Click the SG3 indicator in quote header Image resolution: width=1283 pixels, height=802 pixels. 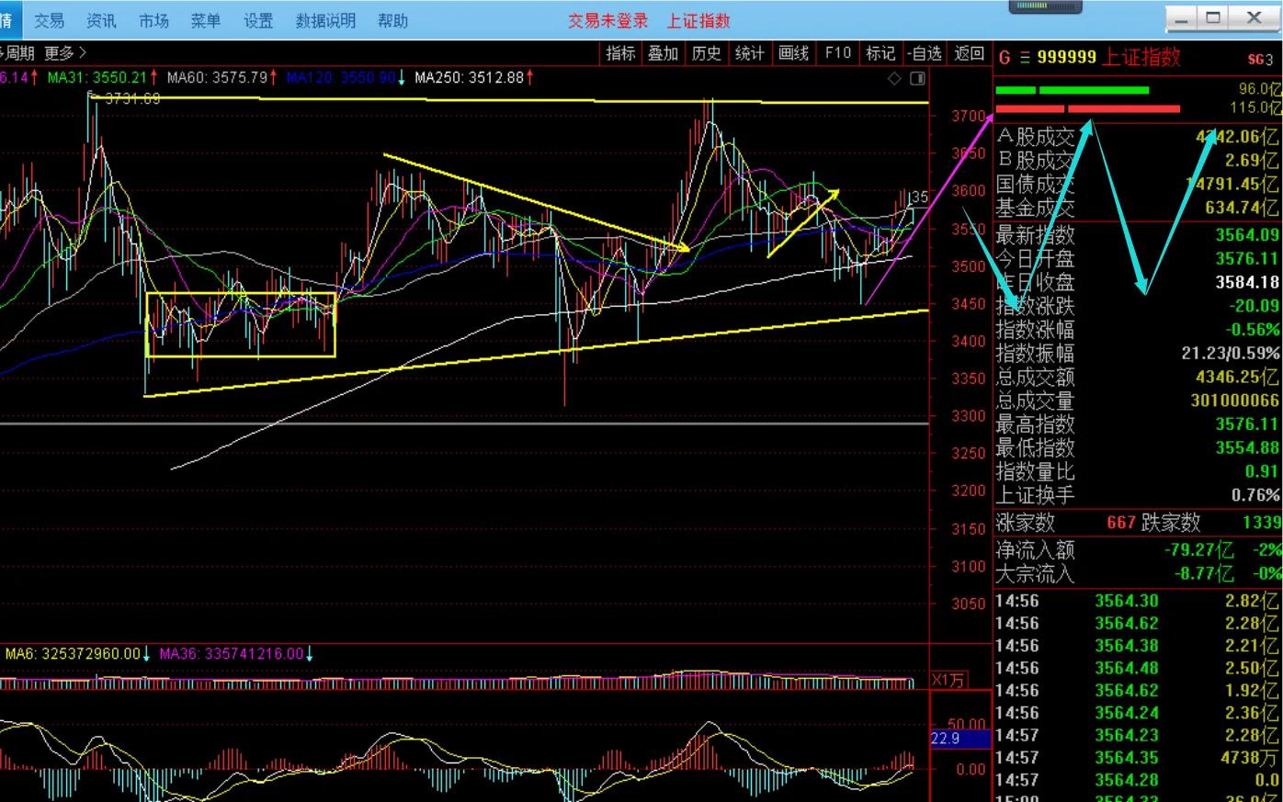tap(1260, 59)
